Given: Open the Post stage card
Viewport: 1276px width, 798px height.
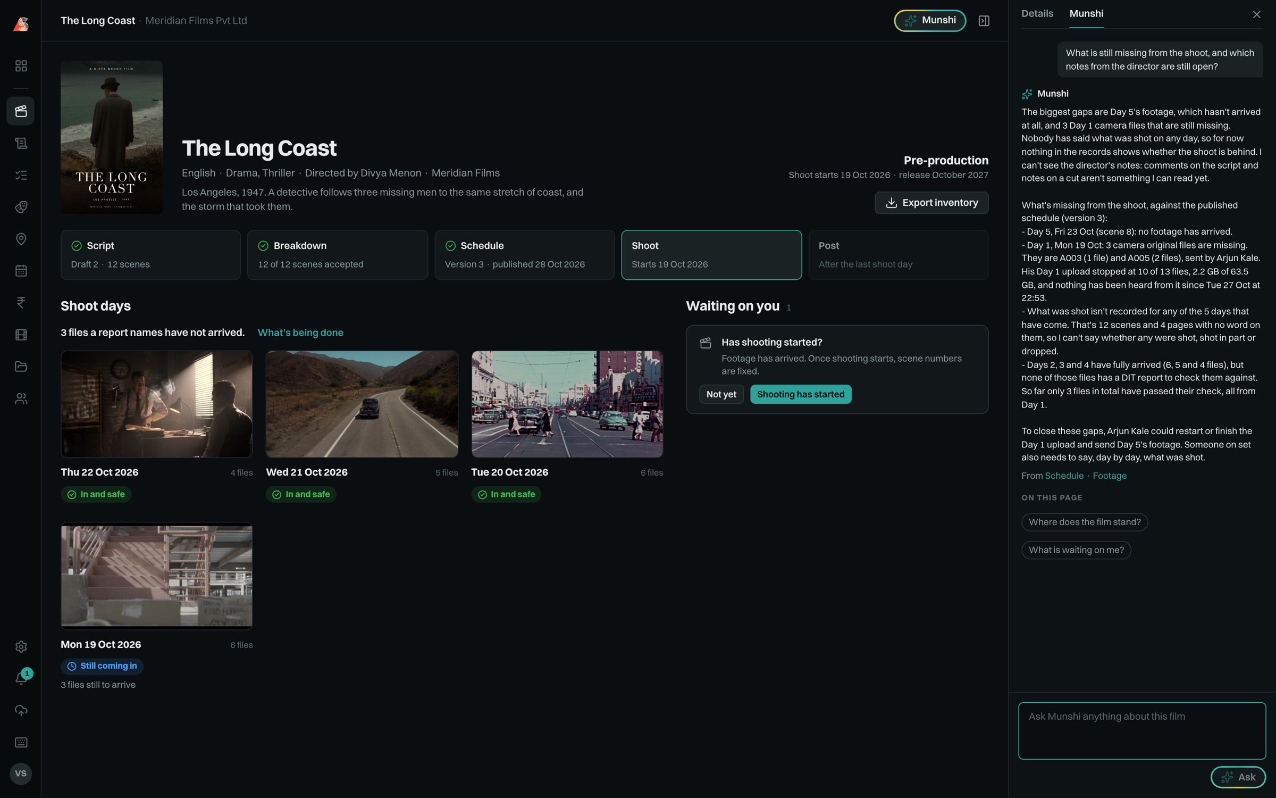Looking at the screenshot, I should [x=899, y=255].
